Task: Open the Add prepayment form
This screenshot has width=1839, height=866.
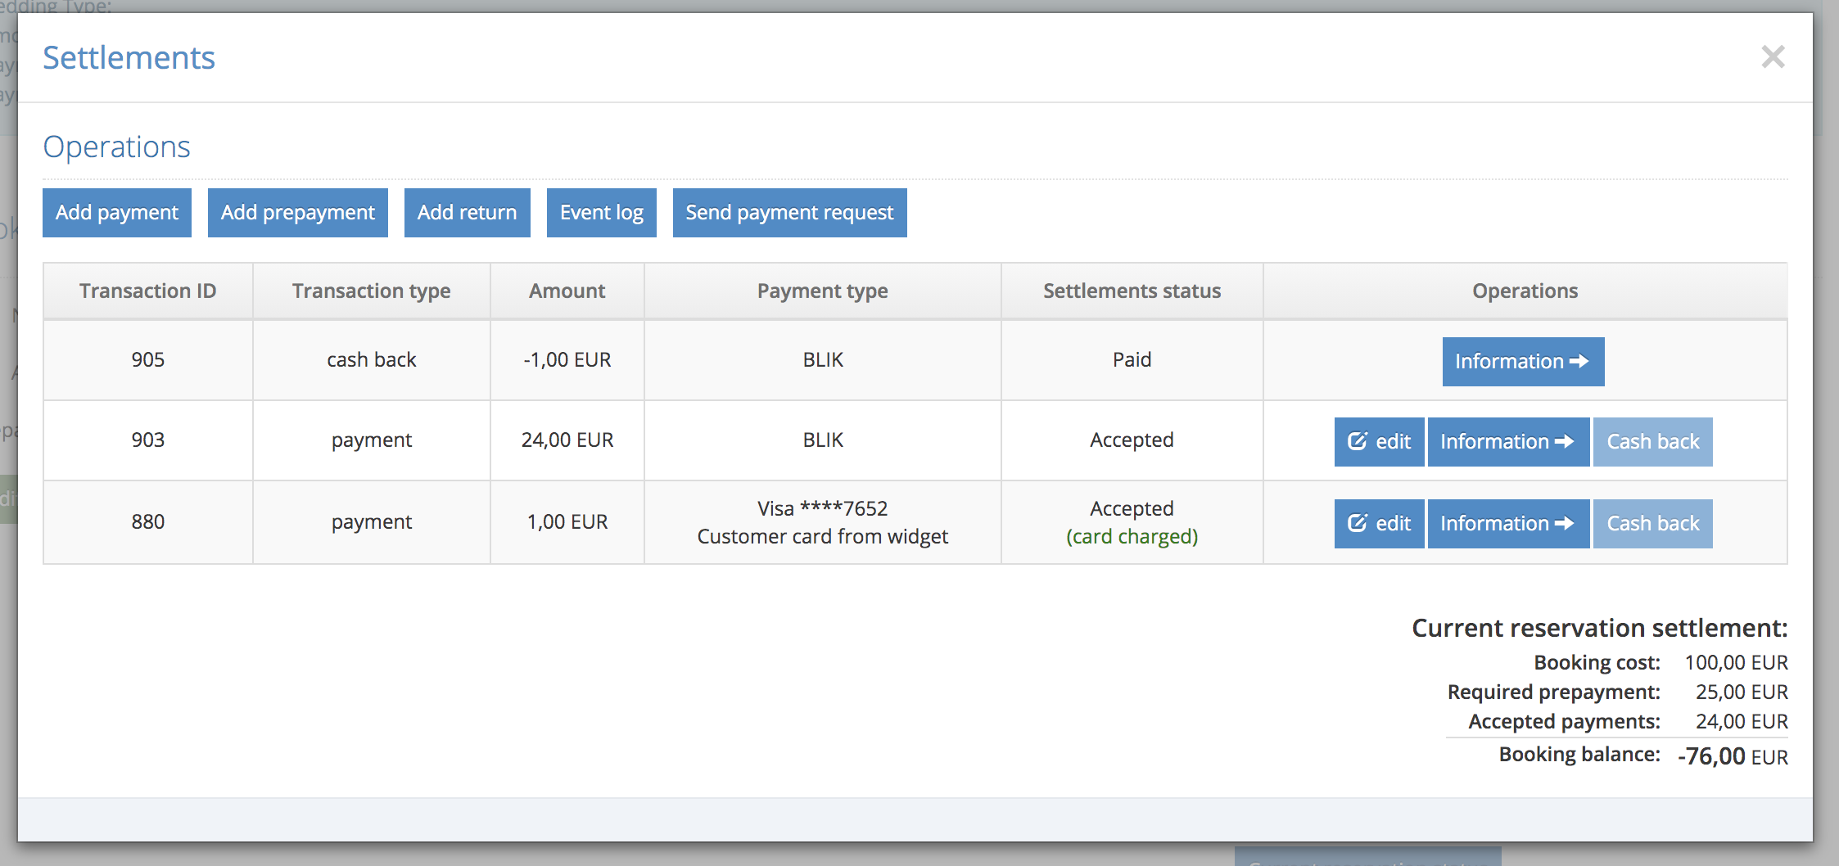Action: (297, 213)
